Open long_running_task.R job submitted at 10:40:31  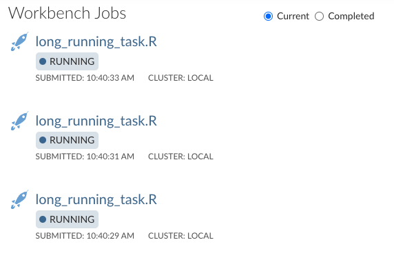[96, 121]
